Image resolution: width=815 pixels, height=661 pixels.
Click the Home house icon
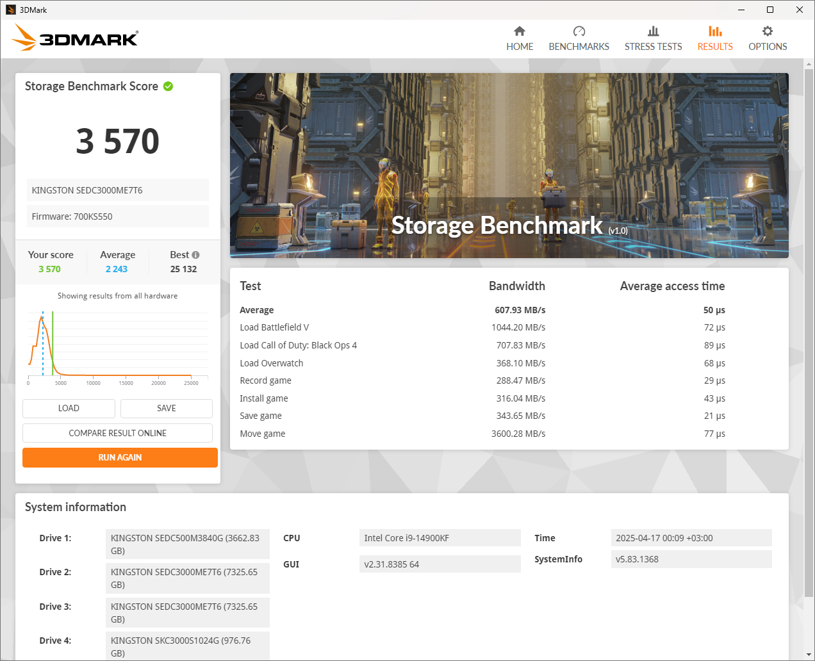point(520,31)
